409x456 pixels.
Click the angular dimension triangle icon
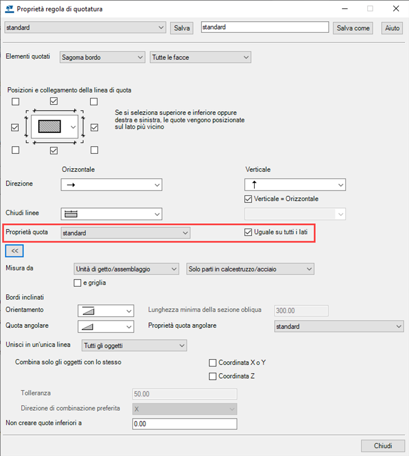point(87,327)
